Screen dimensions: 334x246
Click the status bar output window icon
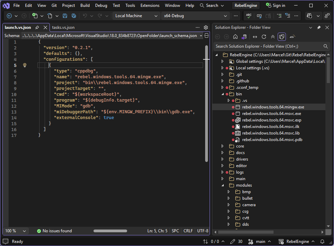[5, 242]
